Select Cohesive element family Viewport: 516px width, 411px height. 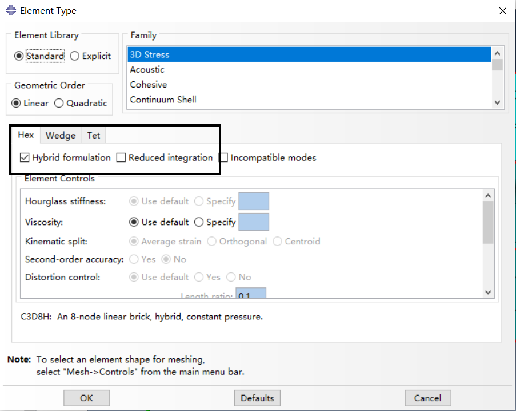tap(149, 85)
